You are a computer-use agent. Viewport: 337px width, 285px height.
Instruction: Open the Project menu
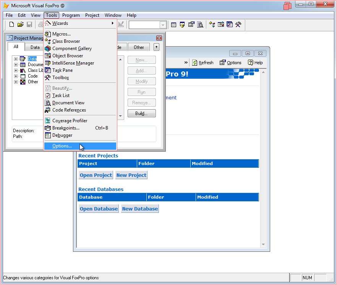92,15
